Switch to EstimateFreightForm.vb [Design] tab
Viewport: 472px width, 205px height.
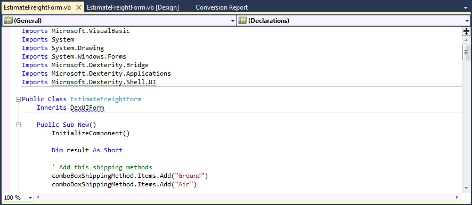tap(133, 7)
